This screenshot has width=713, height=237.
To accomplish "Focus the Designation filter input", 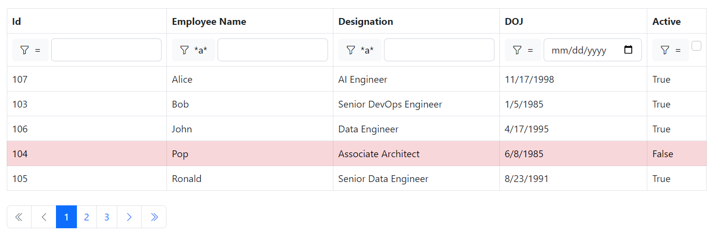I will click(439, 50).
